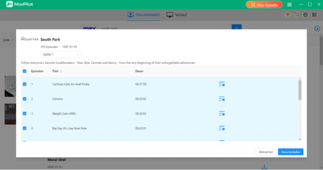Click the search field containing south park
The width and height of the screenshot is (323, 170).
(x=165, y=28)
